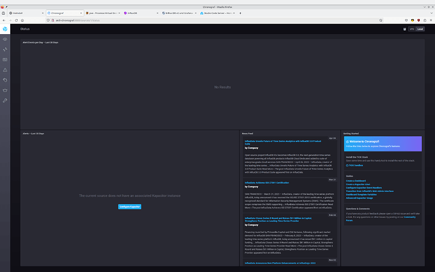Close the Chronograf tab
The width and height of the screenshot is (435, 272).
click(81, 13)
